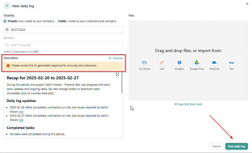Click save link from web

click(x=190, y=104)
